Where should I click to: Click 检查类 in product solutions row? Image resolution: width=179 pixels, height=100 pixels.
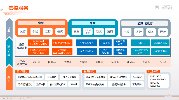(52, 62)
